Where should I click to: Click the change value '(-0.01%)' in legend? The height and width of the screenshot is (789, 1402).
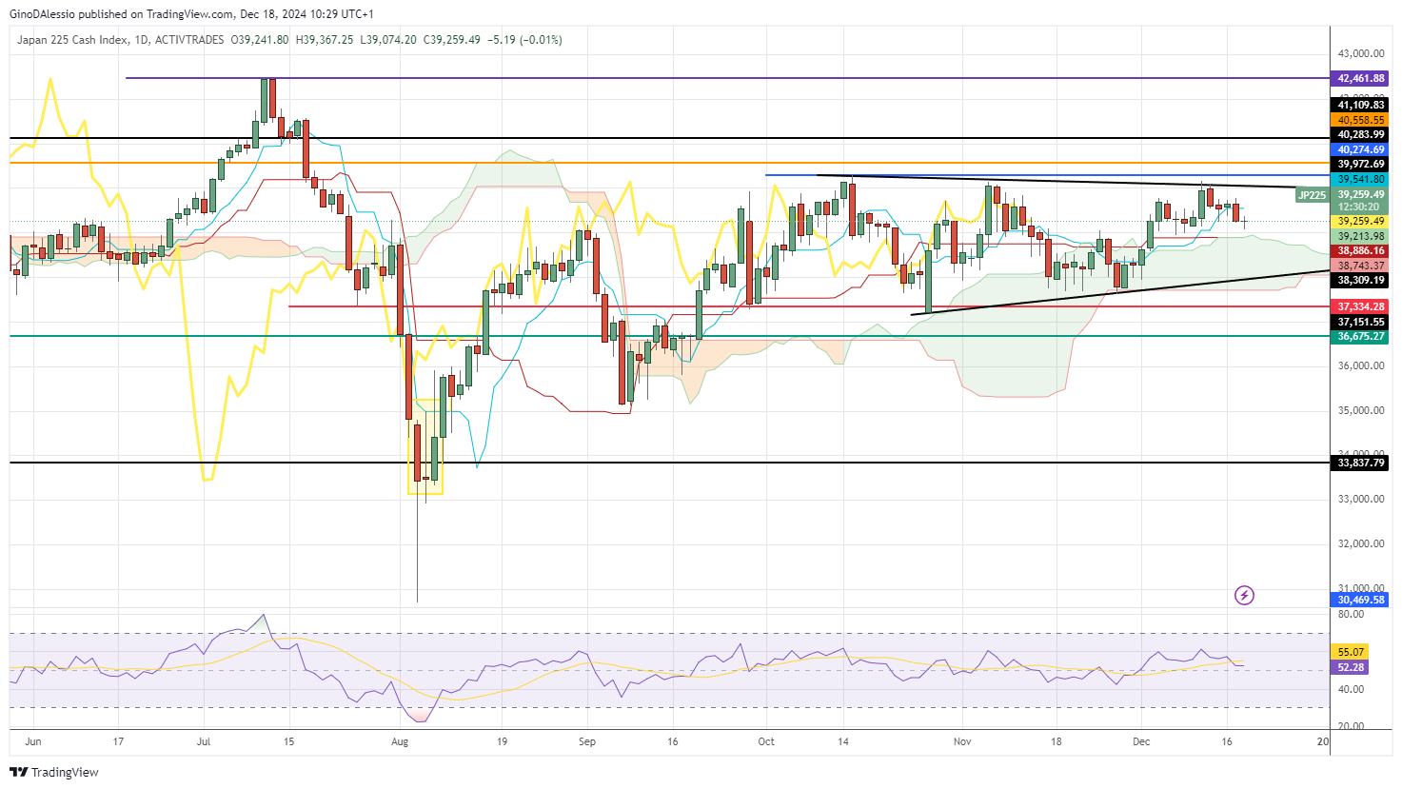pos(541,40)
